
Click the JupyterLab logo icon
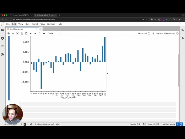coord(2,24)
